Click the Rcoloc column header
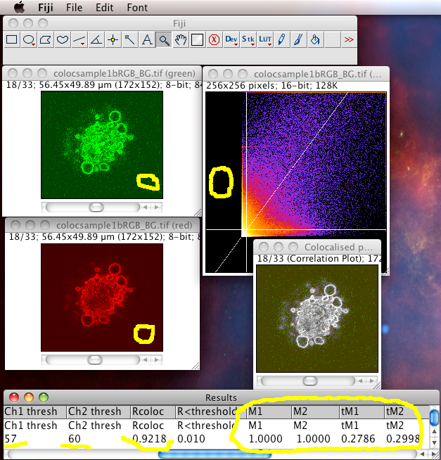This screenshot has height=460, width=441. [x=148, y=411]
